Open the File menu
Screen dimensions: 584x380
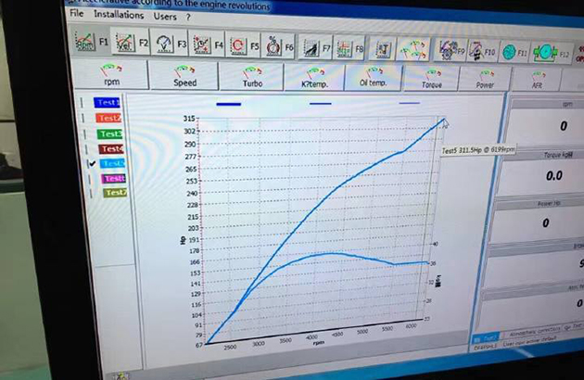pyautogui.click(x=76, y=15)
